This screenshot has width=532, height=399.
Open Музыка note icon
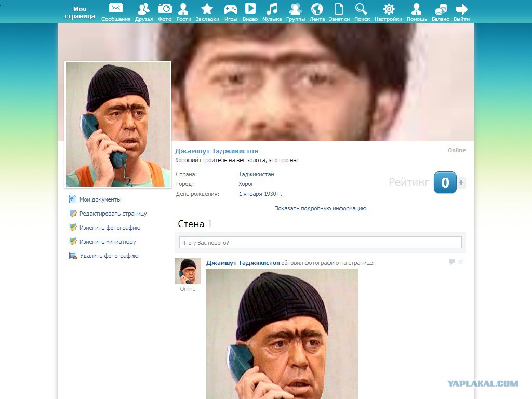[272, 8]
